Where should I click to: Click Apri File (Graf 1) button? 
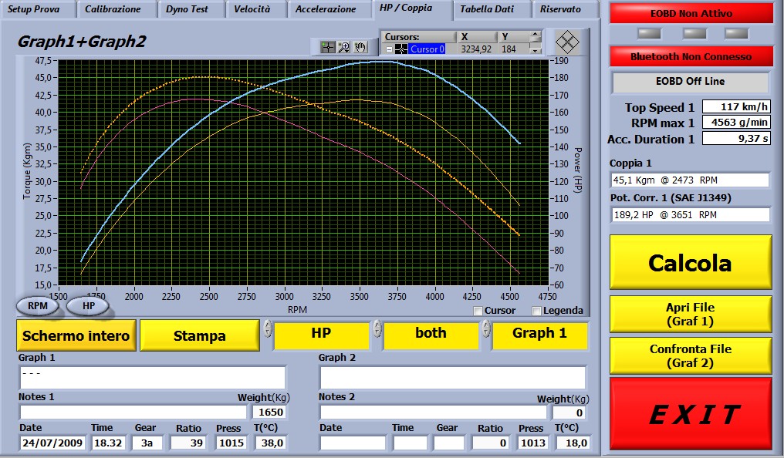click(690, 313)
